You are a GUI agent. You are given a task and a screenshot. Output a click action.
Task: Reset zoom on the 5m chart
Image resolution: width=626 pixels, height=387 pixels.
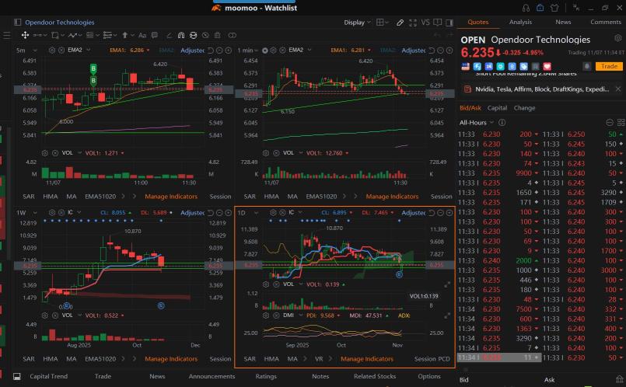211,51
